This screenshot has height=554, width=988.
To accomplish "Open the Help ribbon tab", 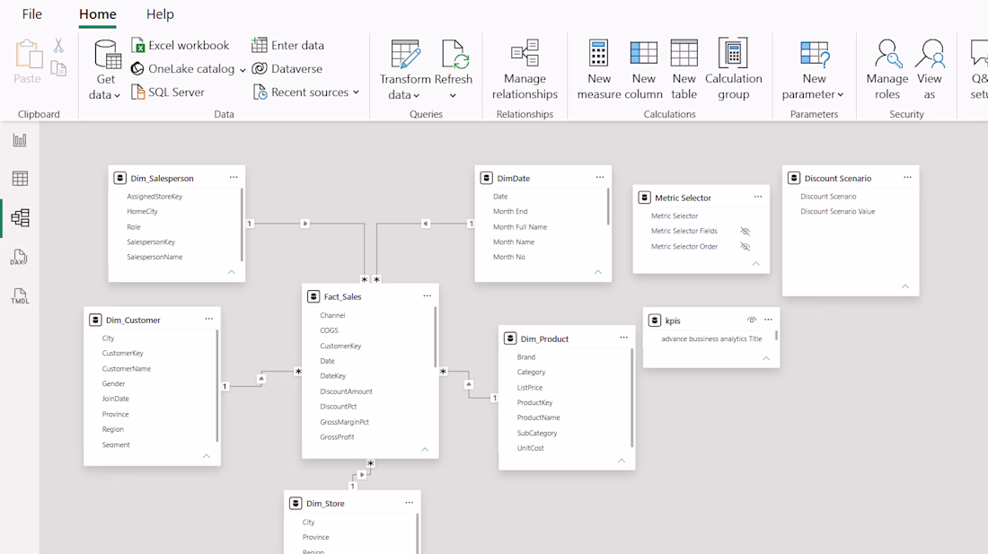I will click(x=160, y=13).
